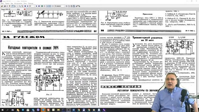Click the heading Катодные повторители в схемах УНЧ

[x=33, y=48]
